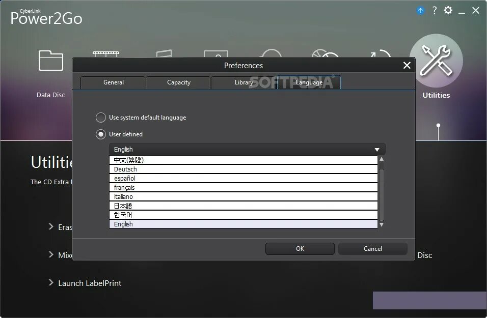The width and height of the screenshot is (487, 318).
Task: Choose highlighted English list entry
Action: tap(243, 224)
